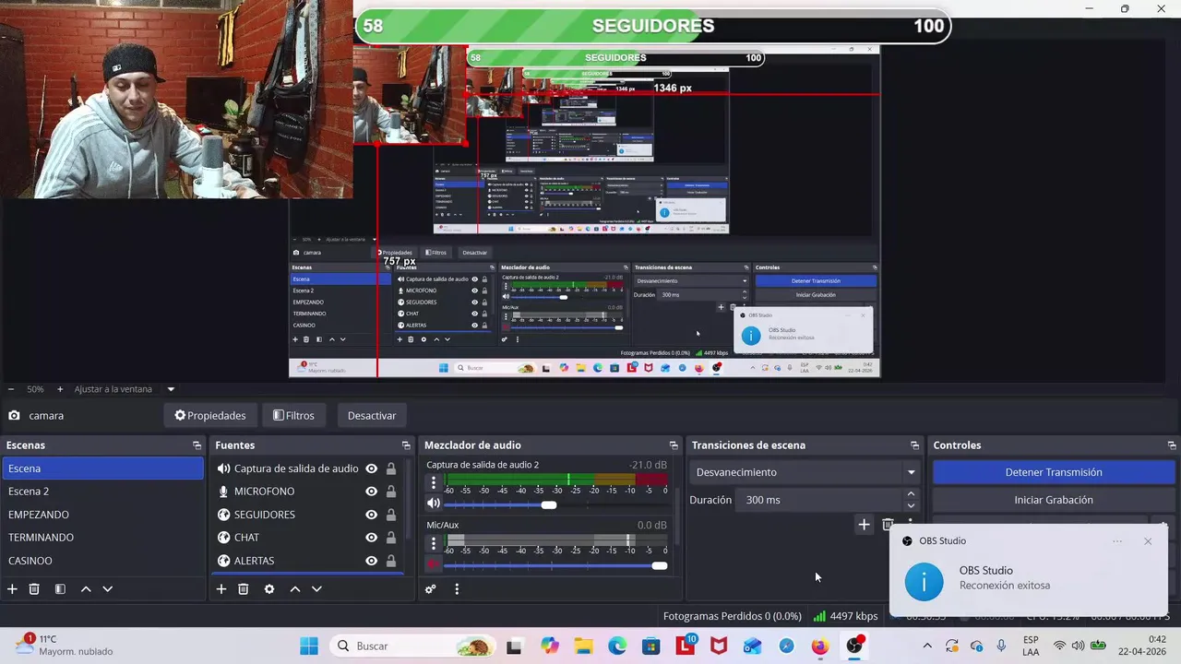1181x664 pixels.
Task: Open Firefox from the taskbar
Action: coord(820,646)
